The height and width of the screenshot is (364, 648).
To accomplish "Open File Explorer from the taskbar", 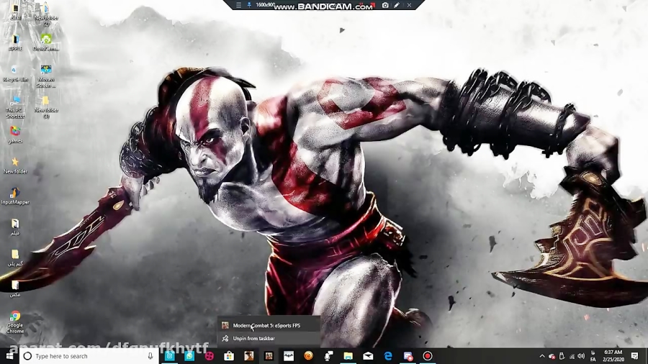I will point(348,356).
